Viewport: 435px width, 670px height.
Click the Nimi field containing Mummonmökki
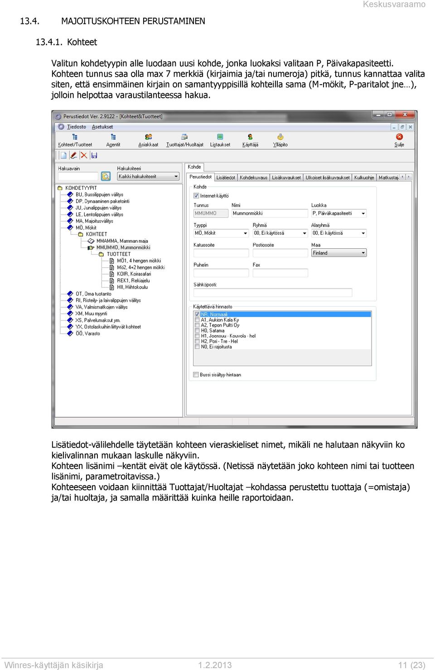270,213
